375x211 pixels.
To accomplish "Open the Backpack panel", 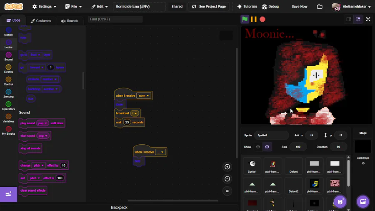I will (119, 207).
